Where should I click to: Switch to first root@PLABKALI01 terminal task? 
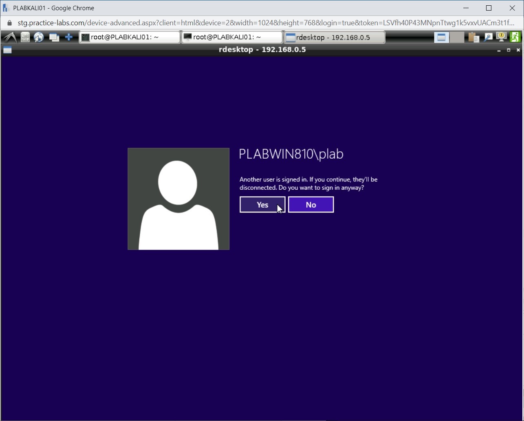(x=130, y=38)
